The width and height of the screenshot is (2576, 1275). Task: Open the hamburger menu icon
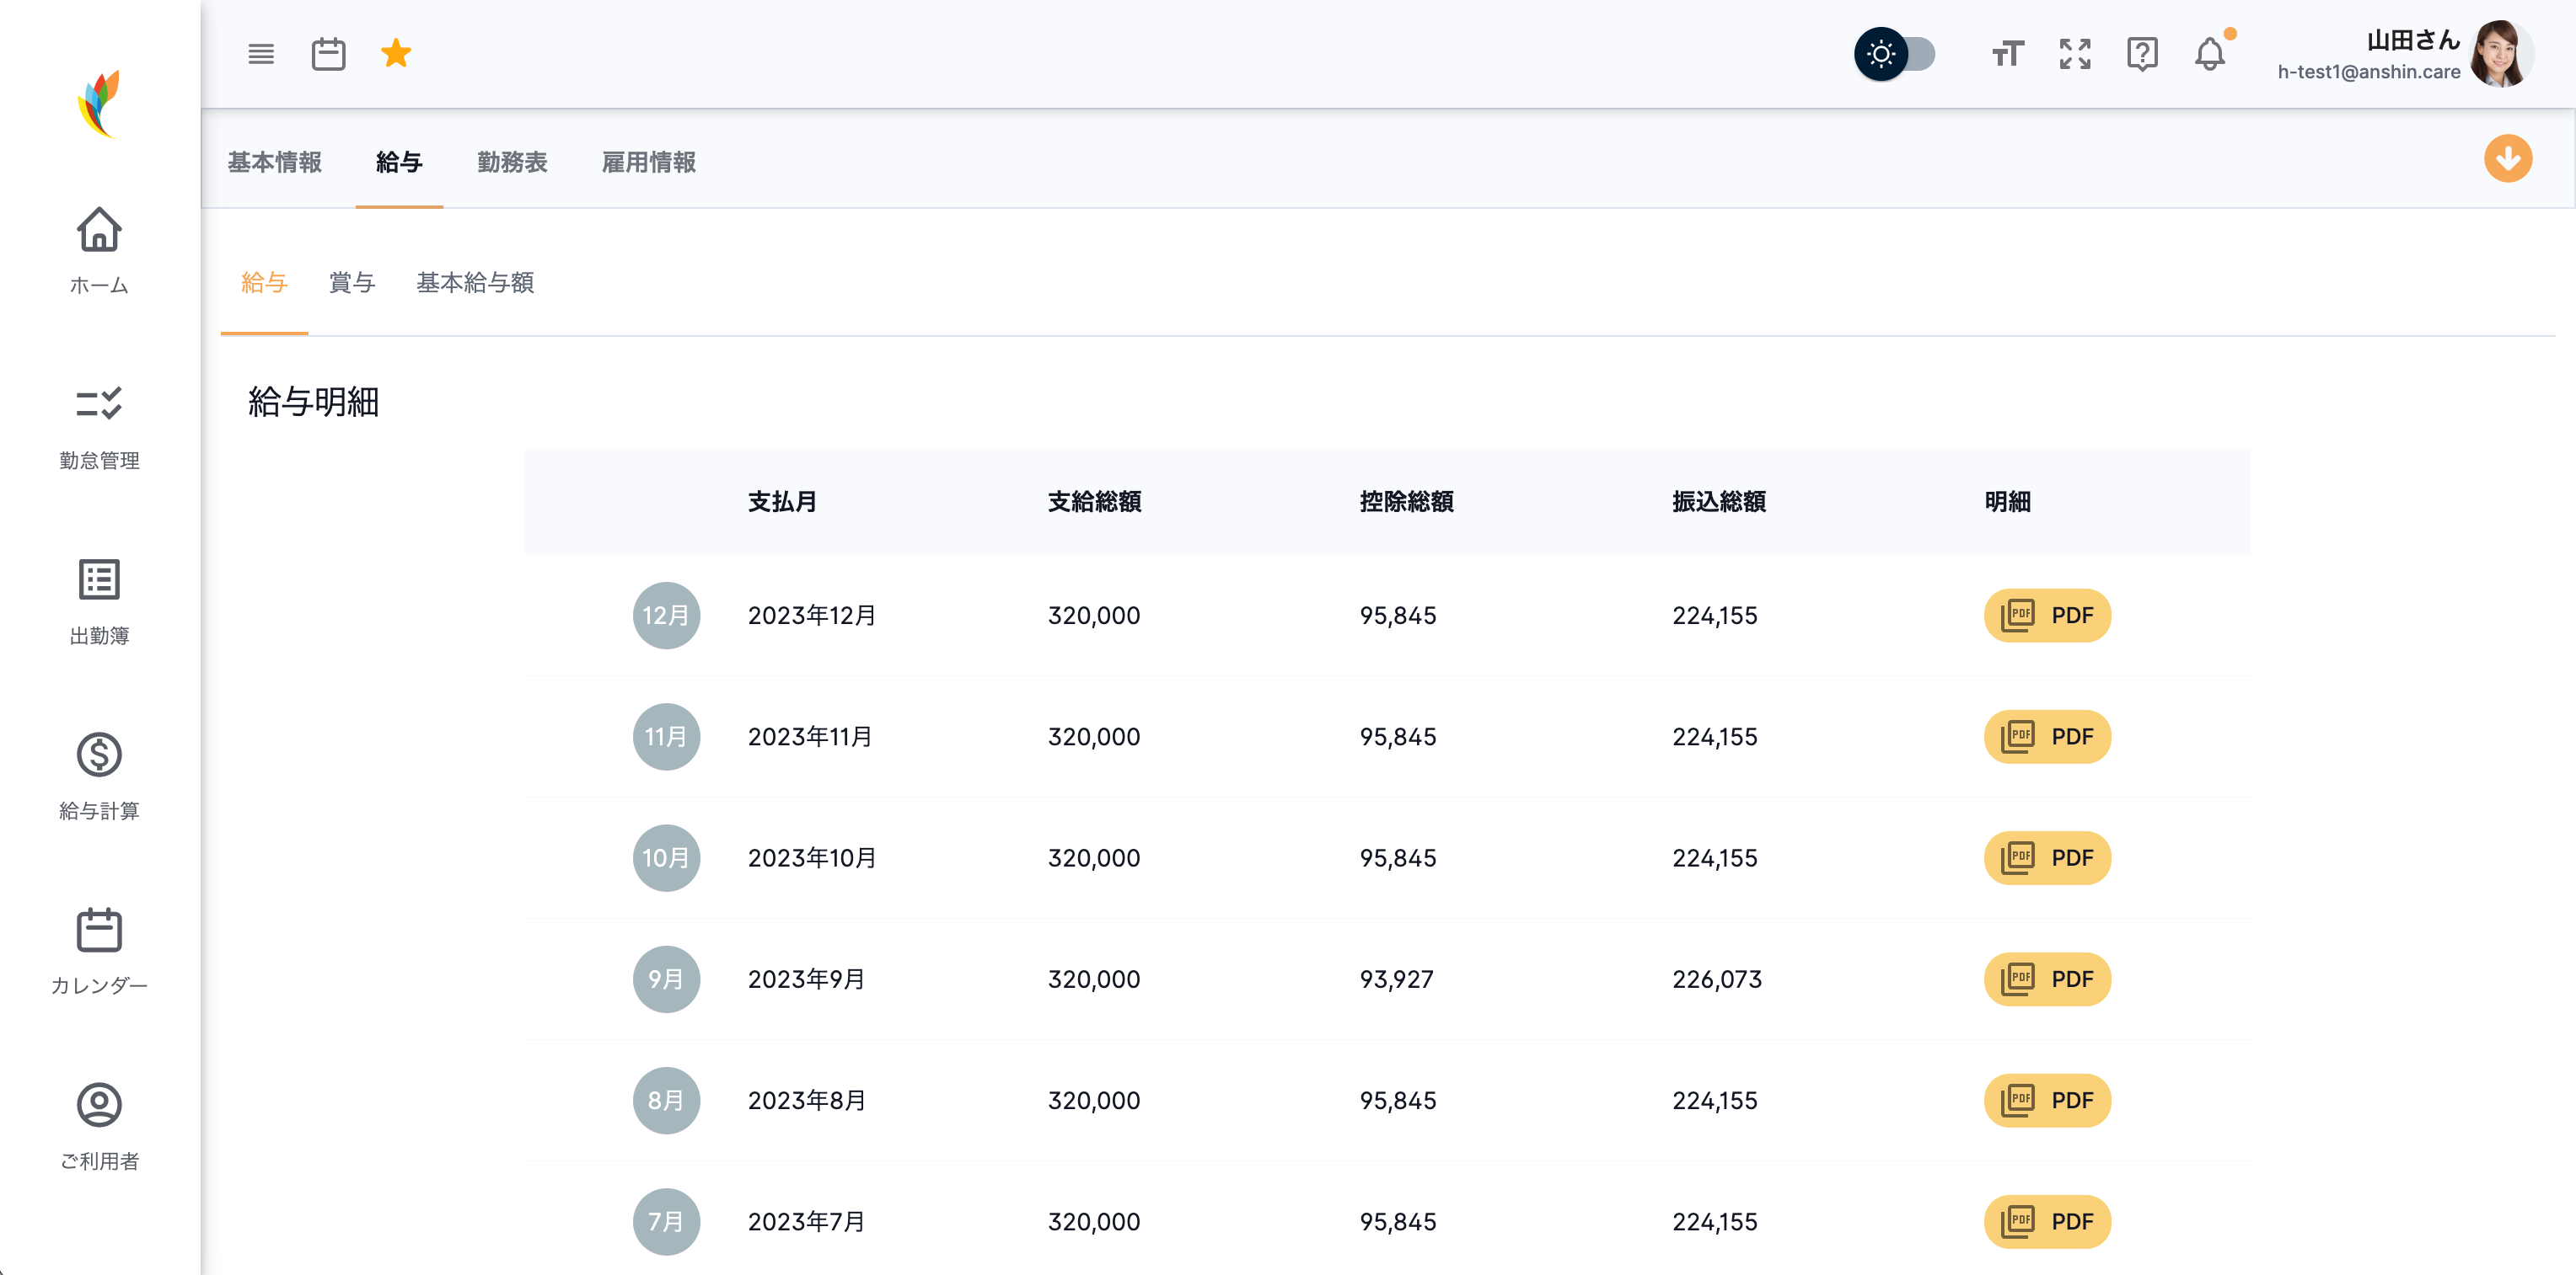coord(261,54)
